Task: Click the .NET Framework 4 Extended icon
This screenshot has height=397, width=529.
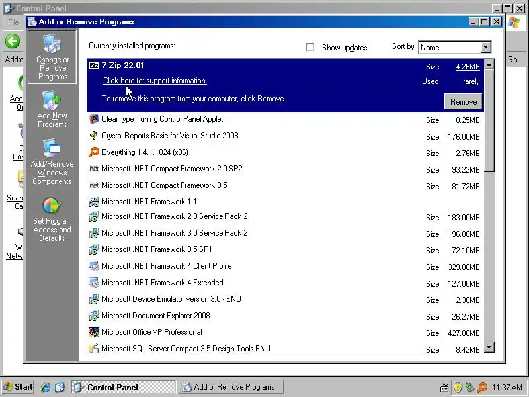Action: pos(94,283)
